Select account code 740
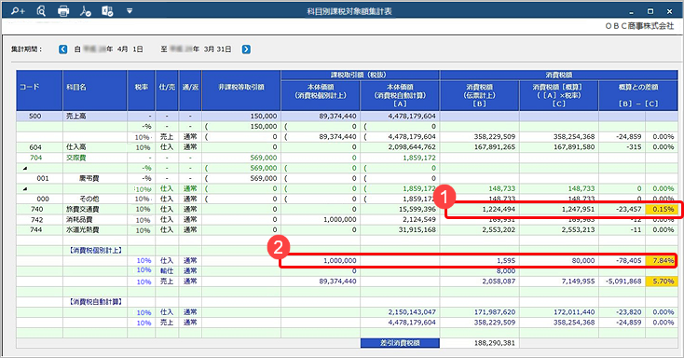This screenshot has height=358, width=684. point(36,209)
